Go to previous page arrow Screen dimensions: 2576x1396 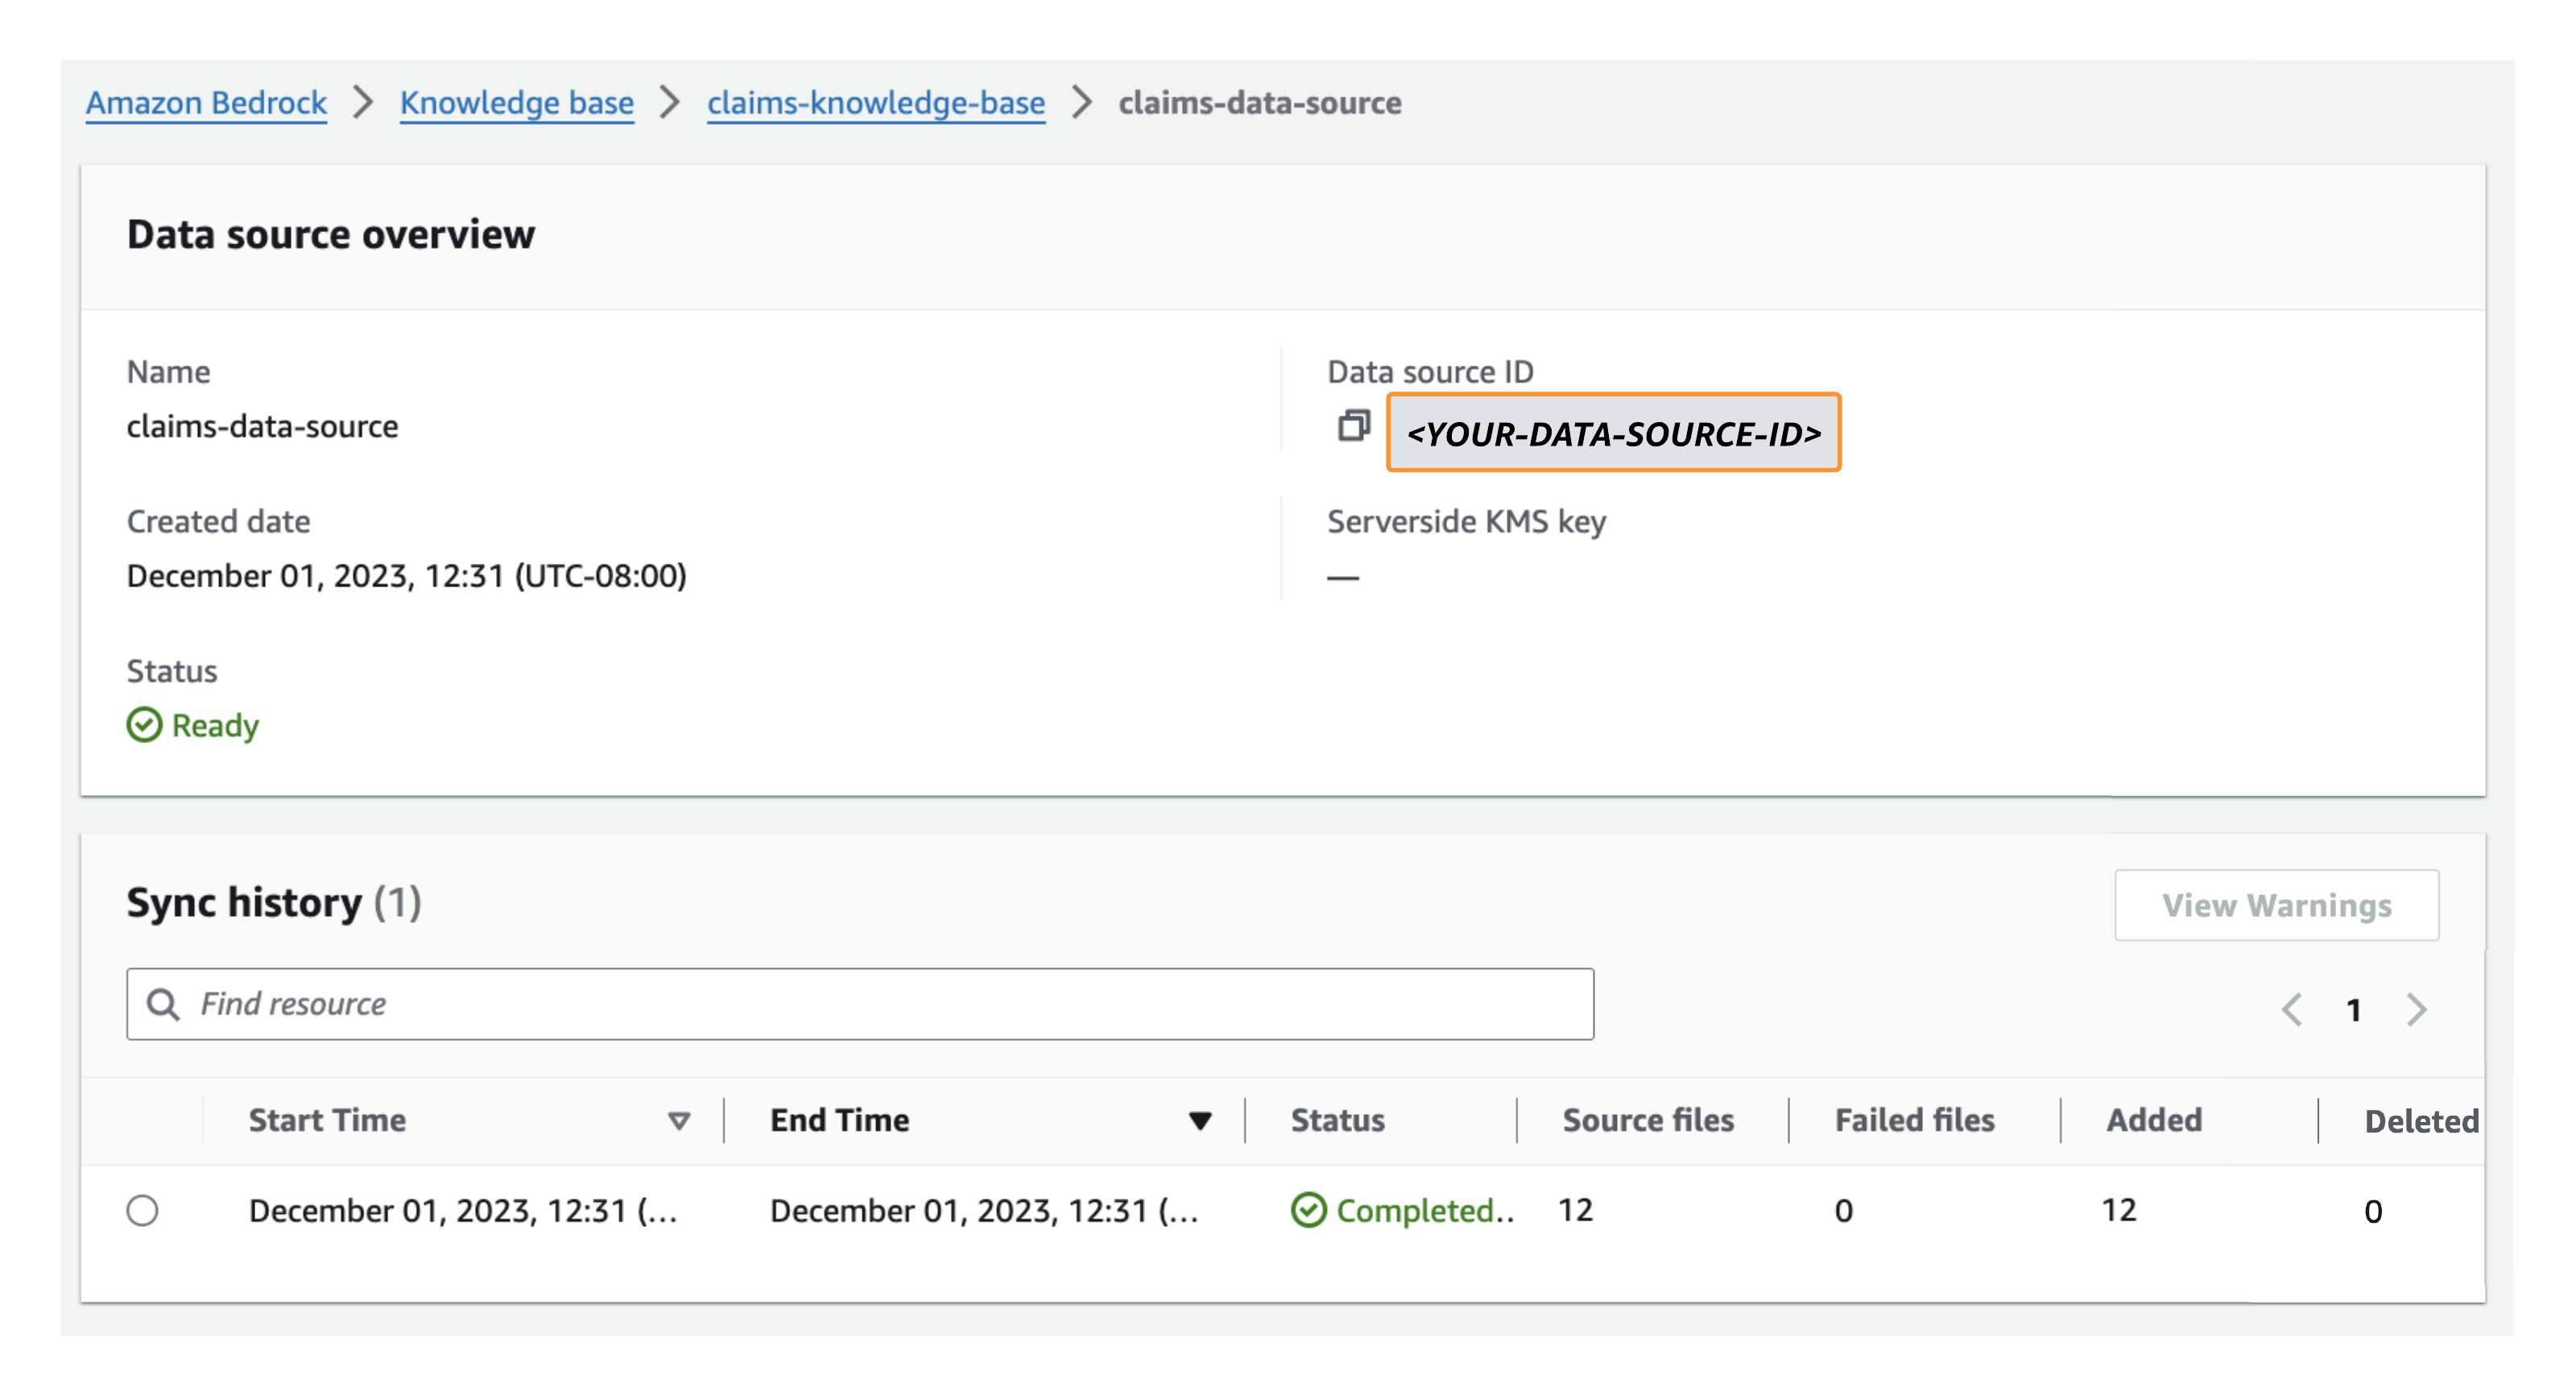[2292, 1009]
